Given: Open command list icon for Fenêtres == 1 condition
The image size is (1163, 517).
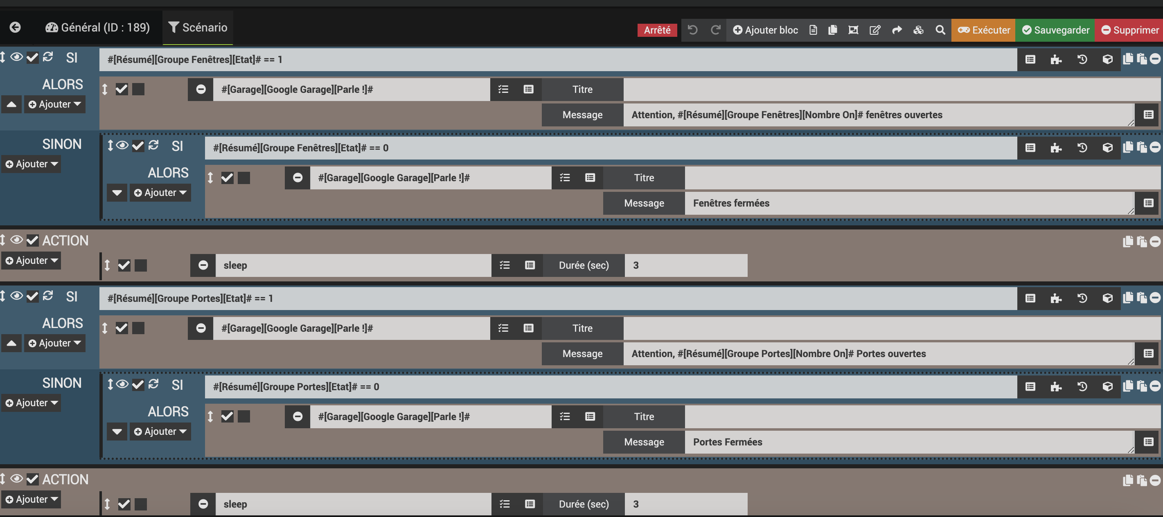Looking at the screenshot, I should click(x=1030, y=60).
